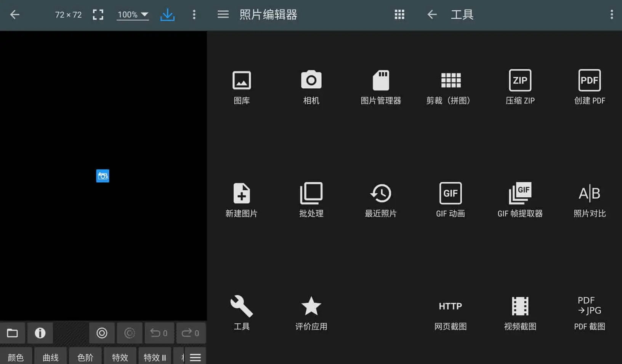Launch the 相机 (Camera) tool
The width and height of the screenshot is (622, 364).
(x=311, y=88)
